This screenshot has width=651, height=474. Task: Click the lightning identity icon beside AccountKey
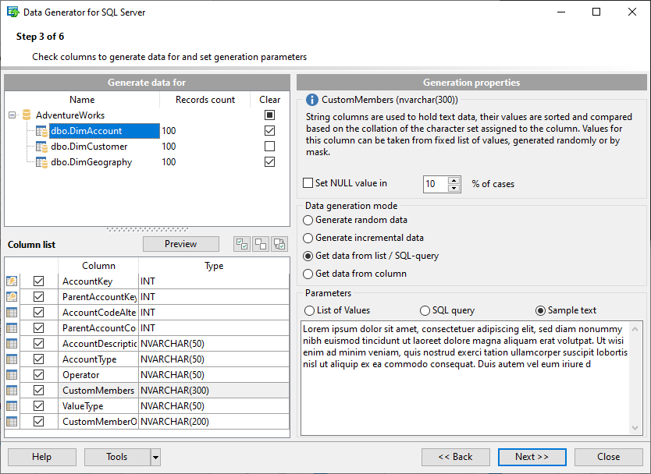(x=11, y=281)
